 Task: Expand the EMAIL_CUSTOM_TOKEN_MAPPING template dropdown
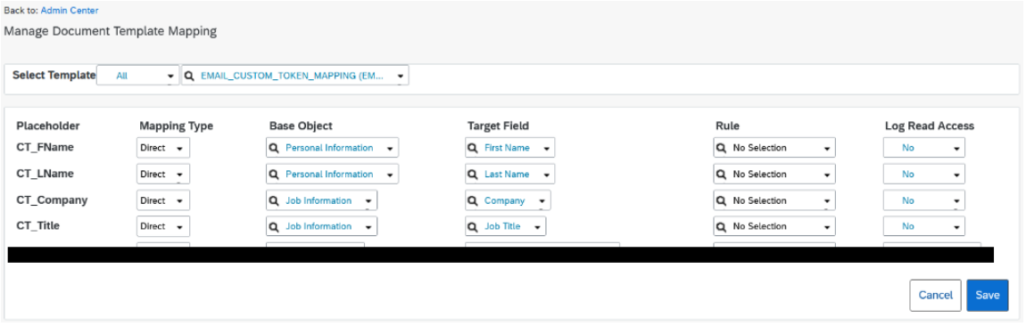295,76
